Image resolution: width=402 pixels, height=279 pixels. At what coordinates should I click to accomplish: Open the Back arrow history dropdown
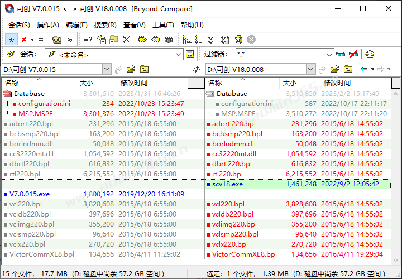click(372, 69)
